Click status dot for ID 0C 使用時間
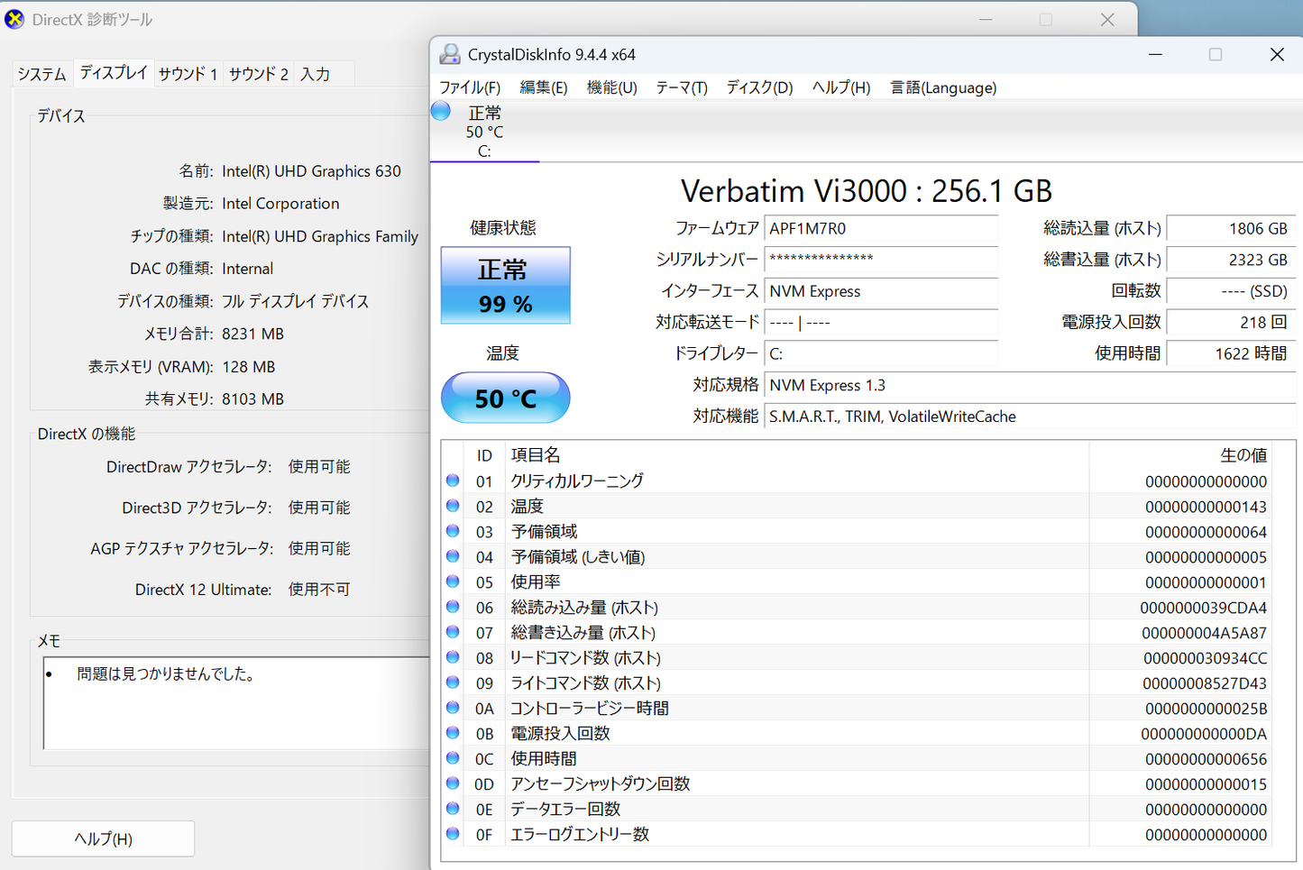 [x=453, y=758]
